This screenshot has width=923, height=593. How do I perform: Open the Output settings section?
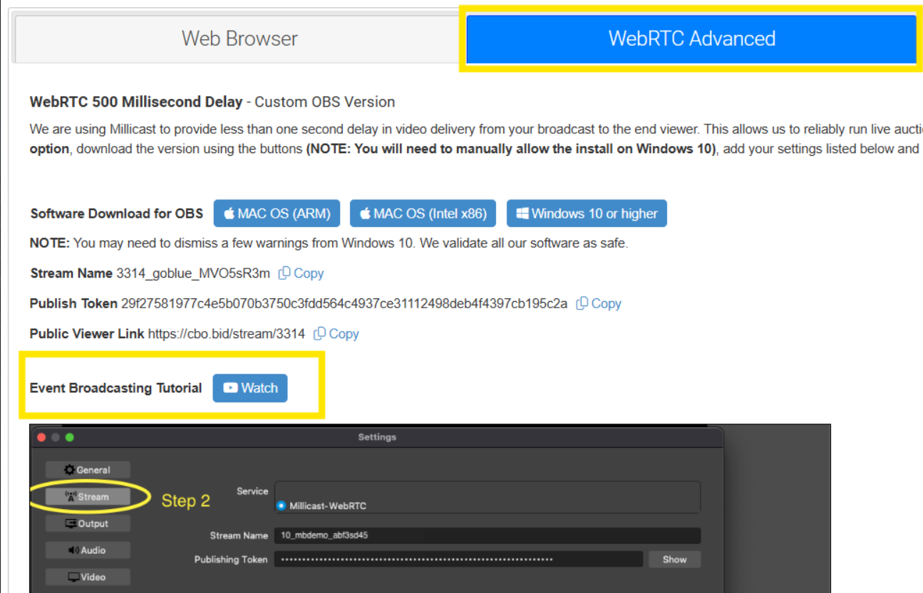click(x=88, y=523)
